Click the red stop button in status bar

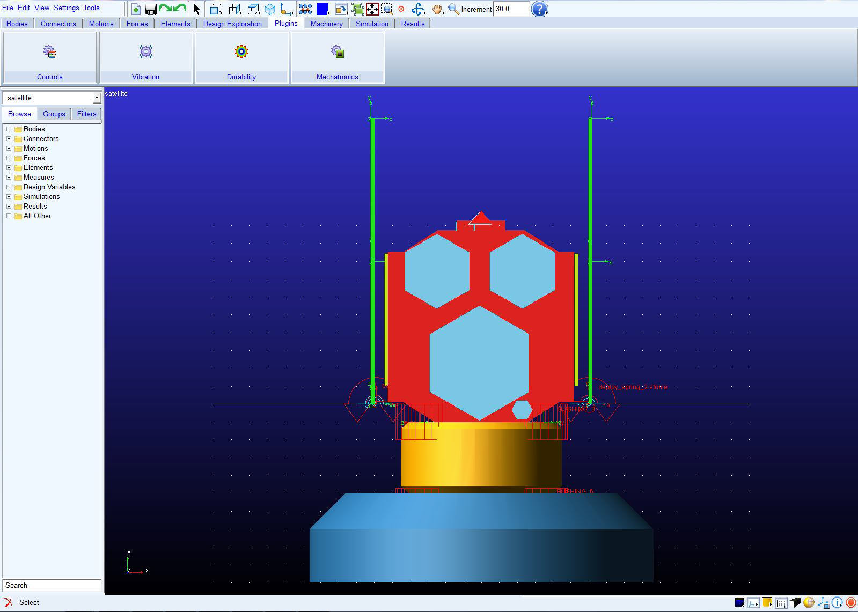coord(850,603)
